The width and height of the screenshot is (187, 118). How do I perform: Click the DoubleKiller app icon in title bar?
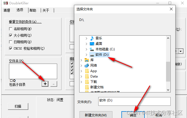pos(6,3)
